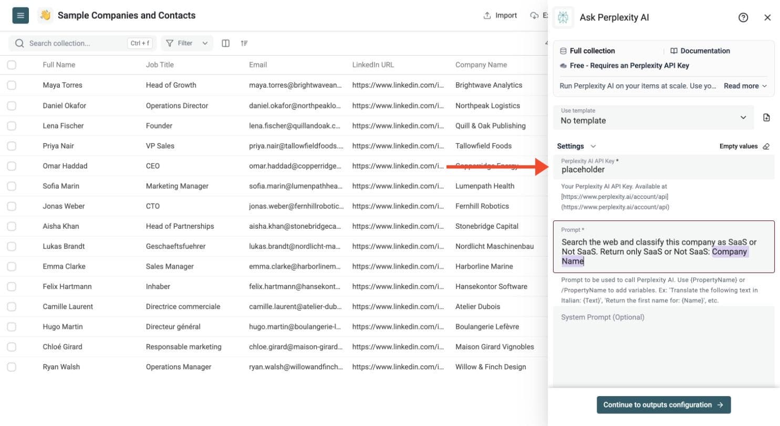
Task: Click Sofia Marin's Marketing Manager cell
Action: coord(177,186)
